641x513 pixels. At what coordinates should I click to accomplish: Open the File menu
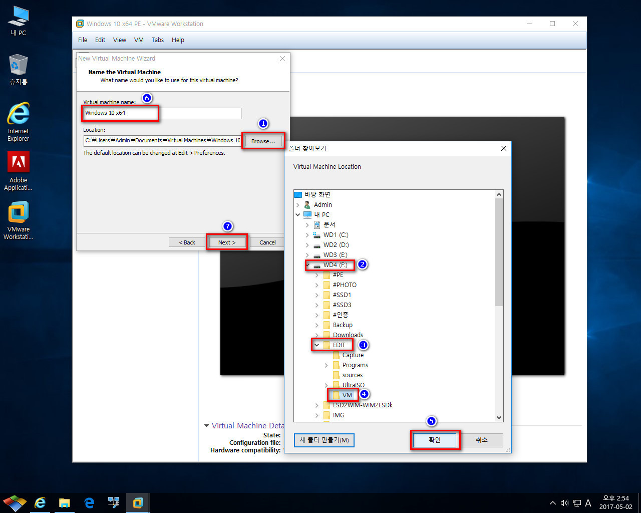coord(83,40)
